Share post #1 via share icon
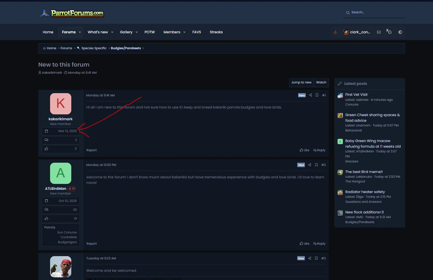The image size is (433, 280). coord(310,95)
